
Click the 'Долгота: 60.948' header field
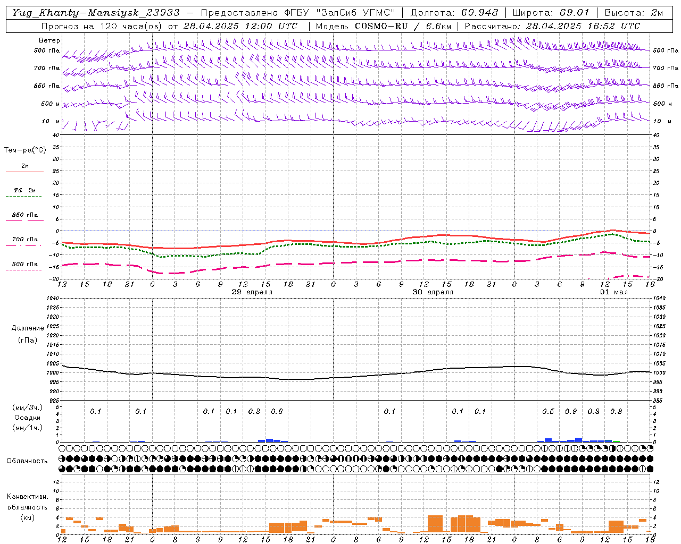pyautogui.click(x=454, y=13)
